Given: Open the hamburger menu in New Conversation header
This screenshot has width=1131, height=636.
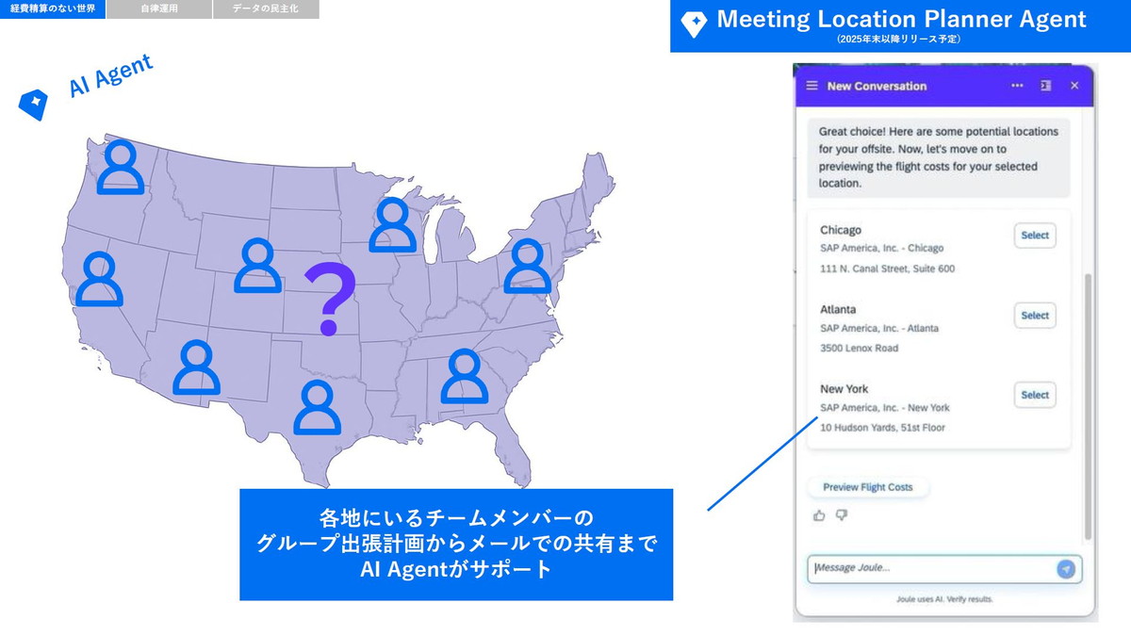Looking at the screenshot, I should [x=812, y=86].
